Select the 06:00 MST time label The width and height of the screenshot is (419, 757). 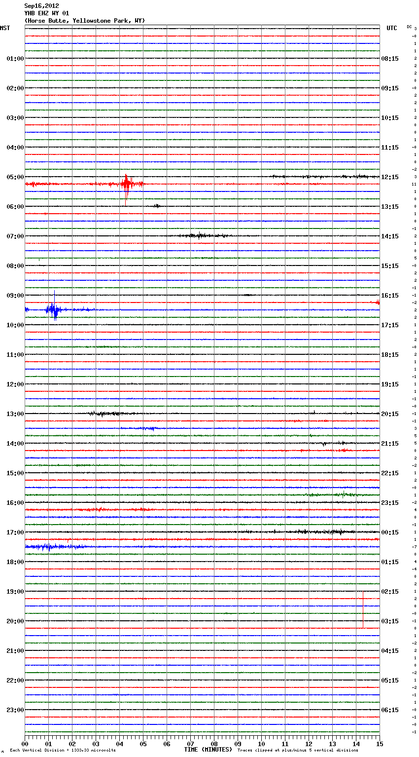[x=15, y=207]
